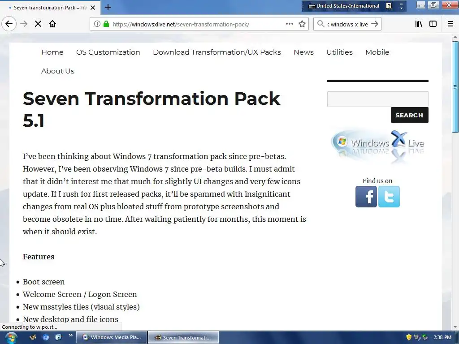
Task: Click 'Welcome Screen / Logon Screen' item
Action: pyautogui.click(x=80, y=295)
